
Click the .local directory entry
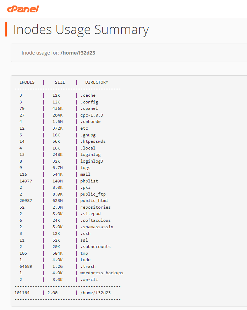88,148
